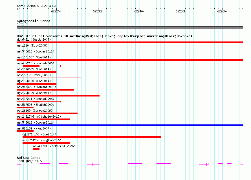This screenshot has width=251, height=180.
Task: Select the 1p31.3 band label
Action: [x=22, y=24]
